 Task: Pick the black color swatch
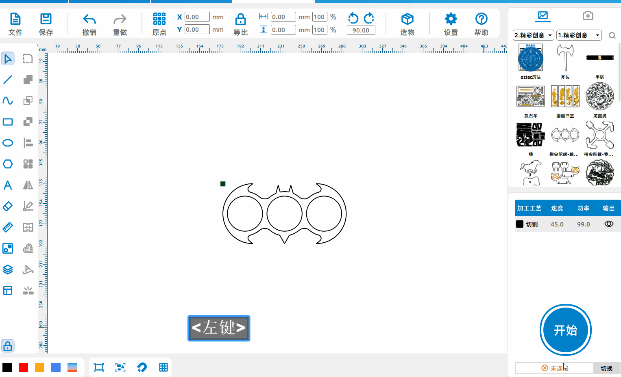7,368
